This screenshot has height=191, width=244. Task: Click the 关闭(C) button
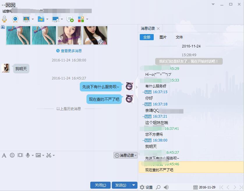[x=100, y=185]
